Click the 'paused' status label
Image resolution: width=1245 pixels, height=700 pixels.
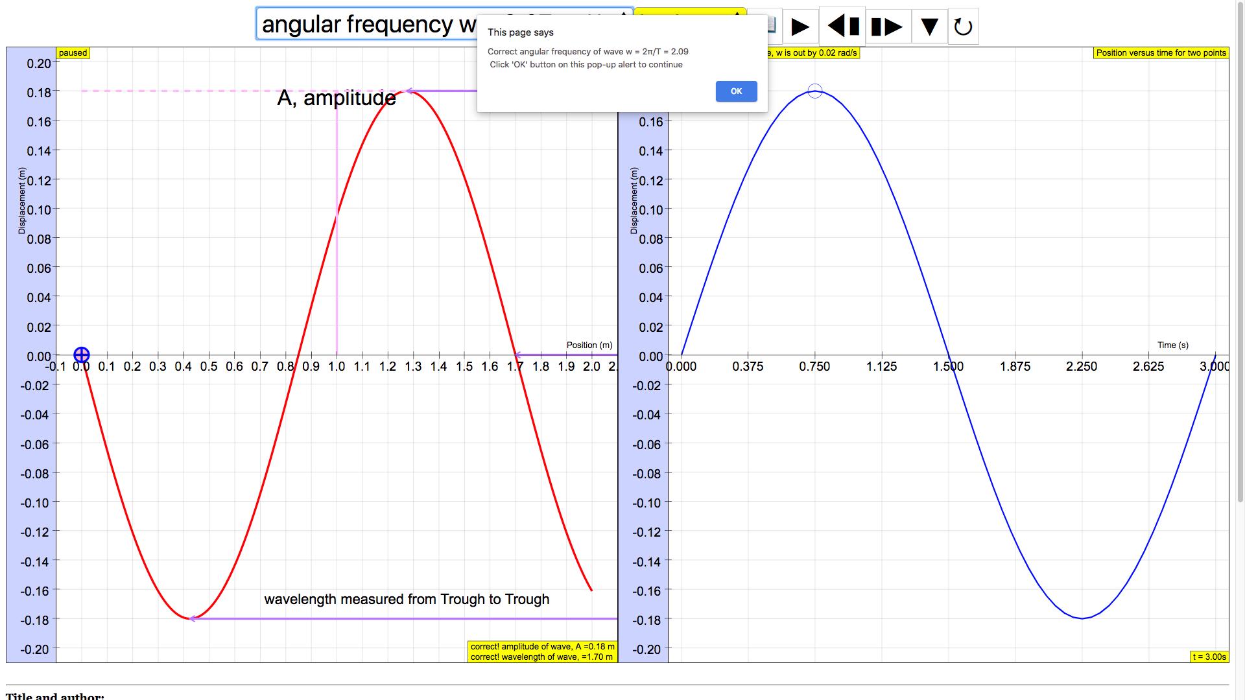[73, 53]
